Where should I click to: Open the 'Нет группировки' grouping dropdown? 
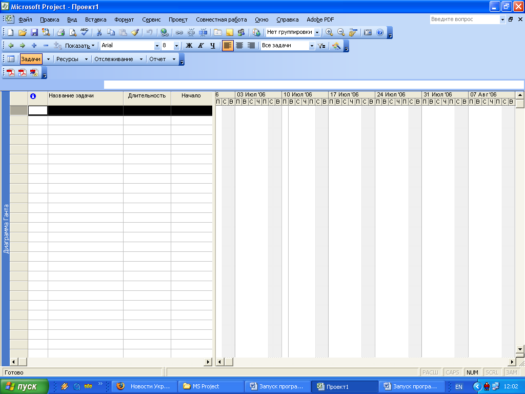[317, 32]
